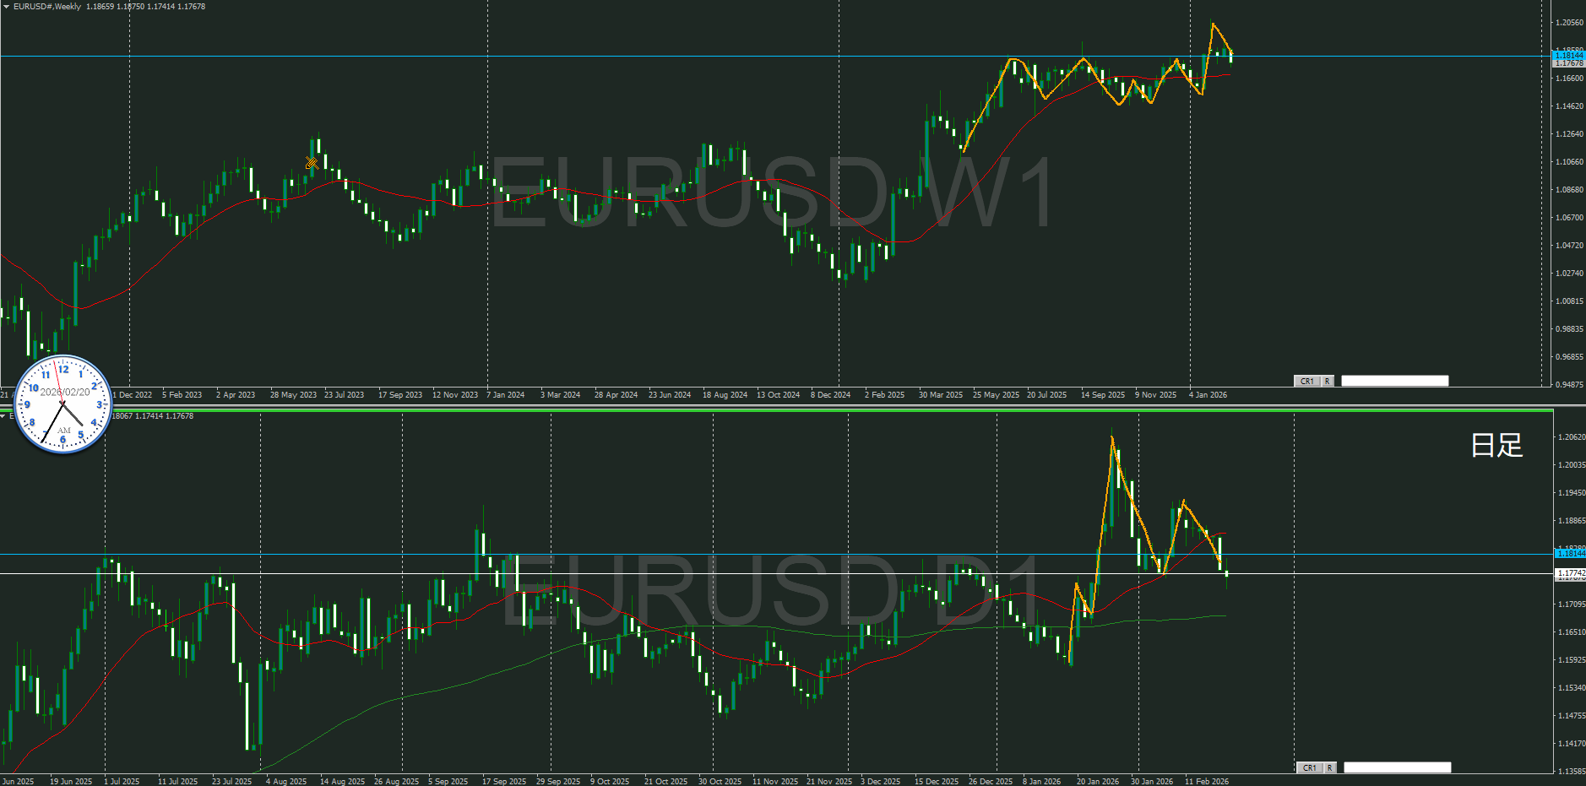Click the R button on daily chart
The height and width of the screenshot is (786, 1586).
coord(1329,767)
